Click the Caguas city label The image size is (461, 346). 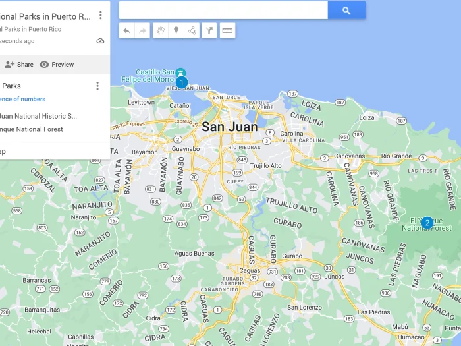coord(250,270)
